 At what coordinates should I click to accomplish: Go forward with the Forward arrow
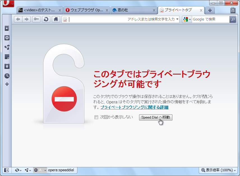click(x=26, y=19)
